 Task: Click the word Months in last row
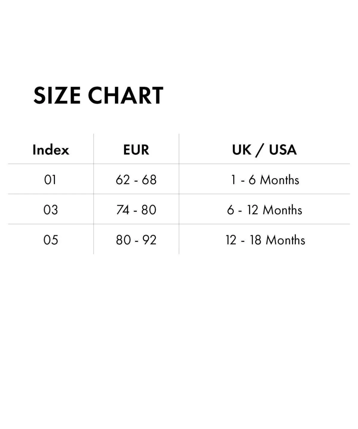(285, 240)
